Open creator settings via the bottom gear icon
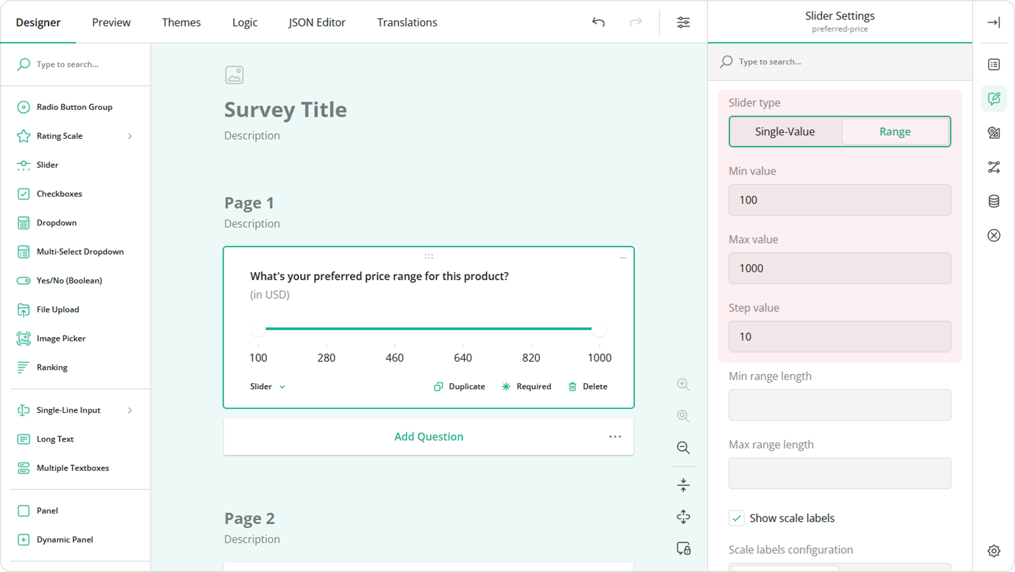 pyautogui.click(x=994, y=551)
